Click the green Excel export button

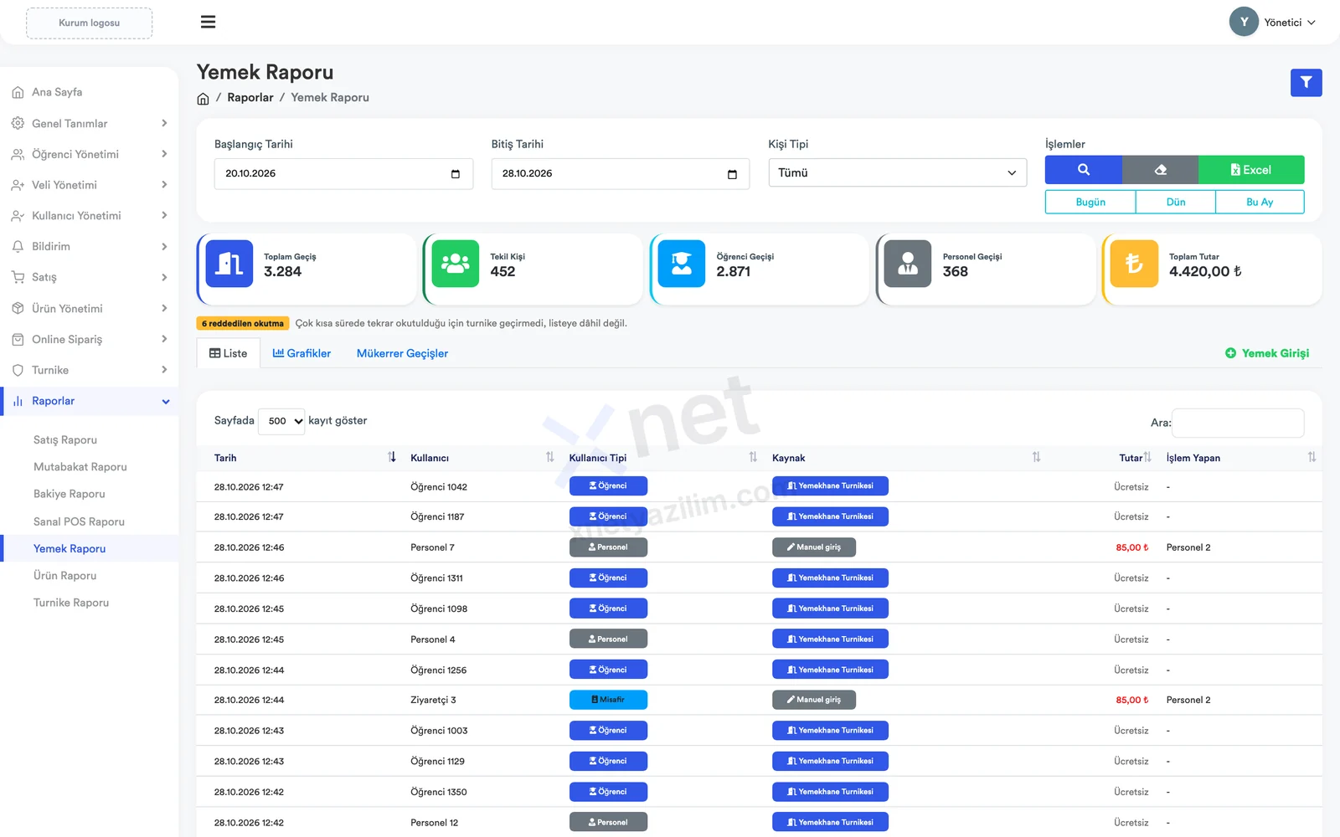pos(1251,170)
